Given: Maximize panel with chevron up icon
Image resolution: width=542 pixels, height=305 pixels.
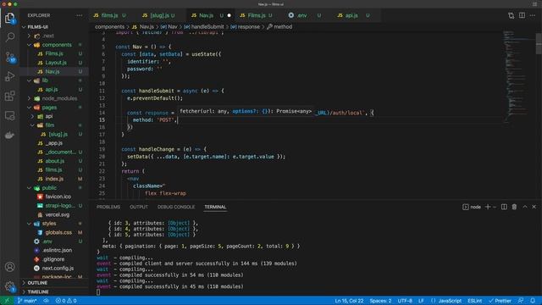Looking at the screenshot, I should pos(525,207).
